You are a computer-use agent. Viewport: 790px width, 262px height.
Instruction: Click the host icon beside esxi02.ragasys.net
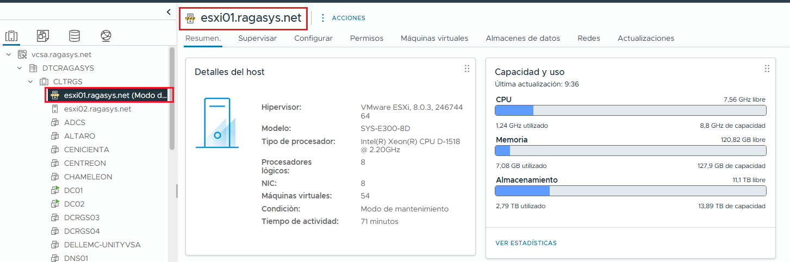(55, 109)
